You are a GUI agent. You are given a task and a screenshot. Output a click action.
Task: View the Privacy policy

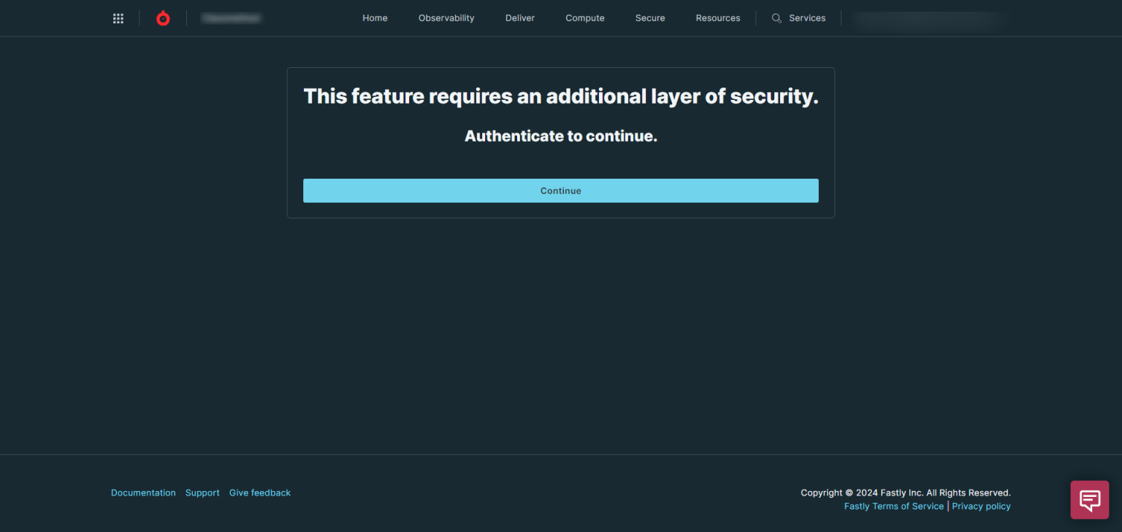tap(981, 506)
